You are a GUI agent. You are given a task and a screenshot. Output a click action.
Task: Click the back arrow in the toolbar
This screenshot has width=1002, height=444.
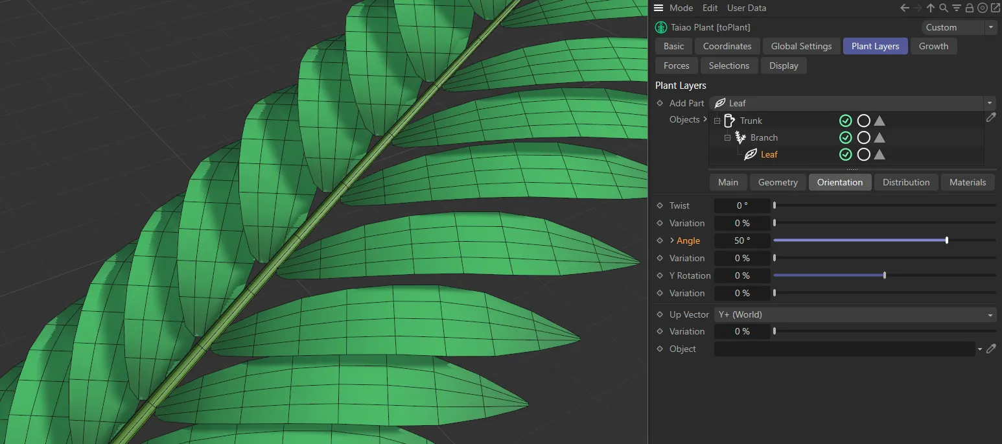(x=904, y=8)
